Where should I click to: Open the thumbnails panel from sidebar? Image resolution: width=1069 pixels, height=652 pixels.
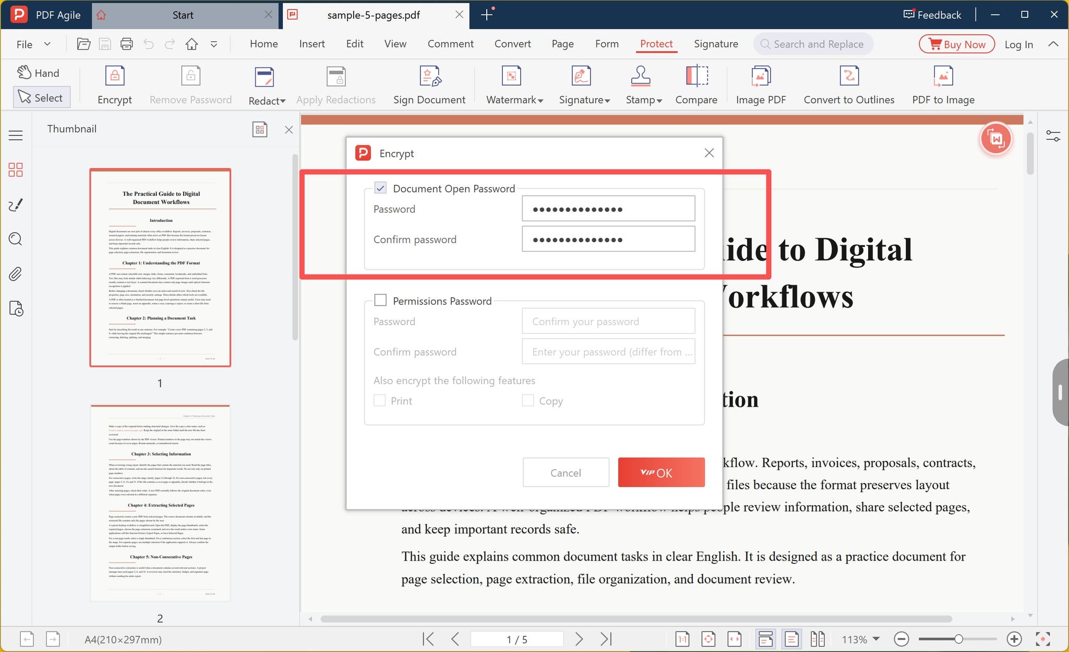[16, 170]
